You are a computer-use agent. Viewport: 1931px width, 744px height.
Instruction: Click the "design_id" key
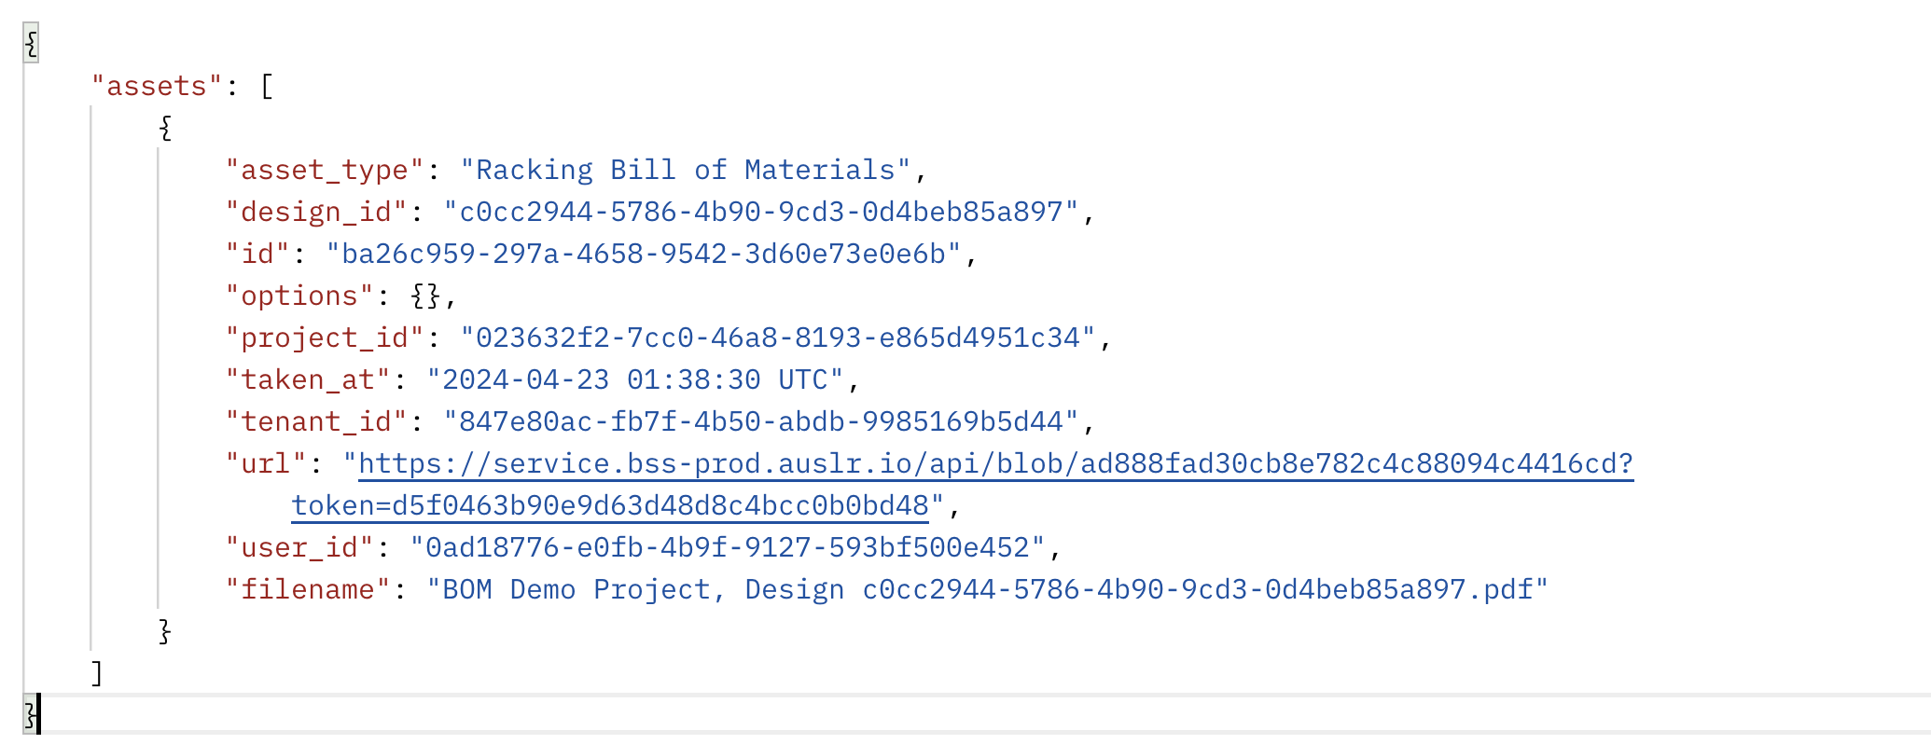pos(316,213)
